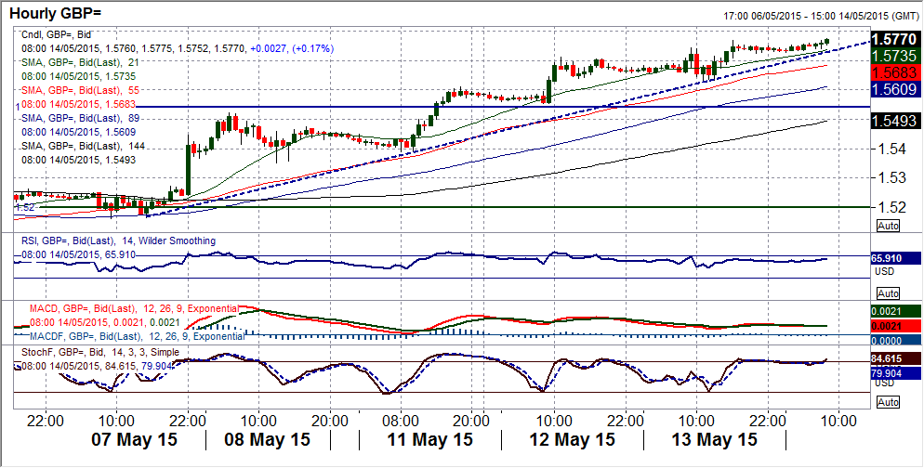Click the green 1.5735 SMA value tag
Viewport: 924px width, 468px height.
tap(896, 57)
